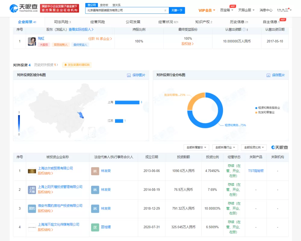301x241 pixels.
Task: Sort by 认缴出资额 using the arrows
Action: pyautogui.click(x=247, y=30)
